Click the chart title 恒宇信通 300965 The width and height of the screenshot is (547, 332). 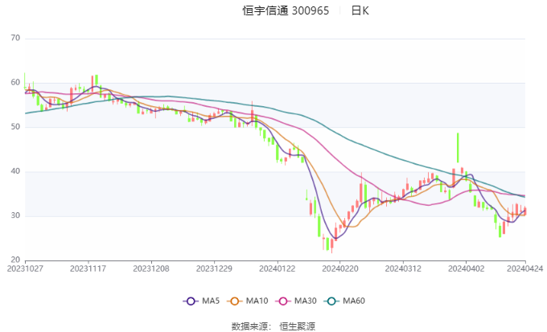[286, 10]
